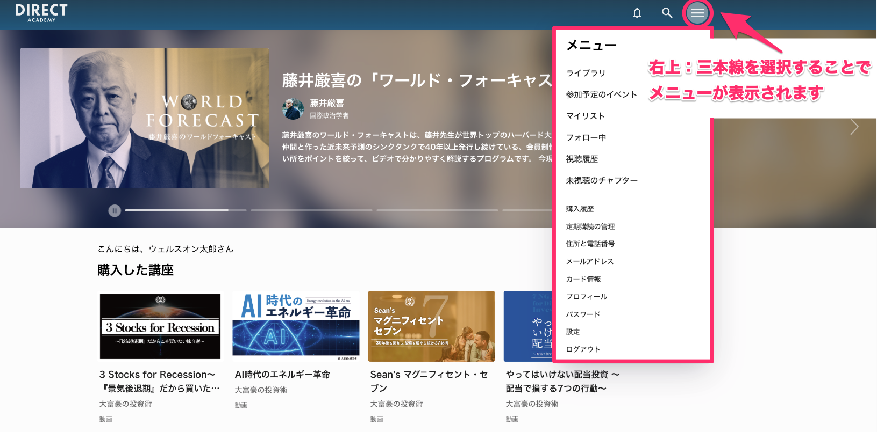Select パスワード menu item
The height and width of the screenshot is (432, 877).
coord(583,314)
